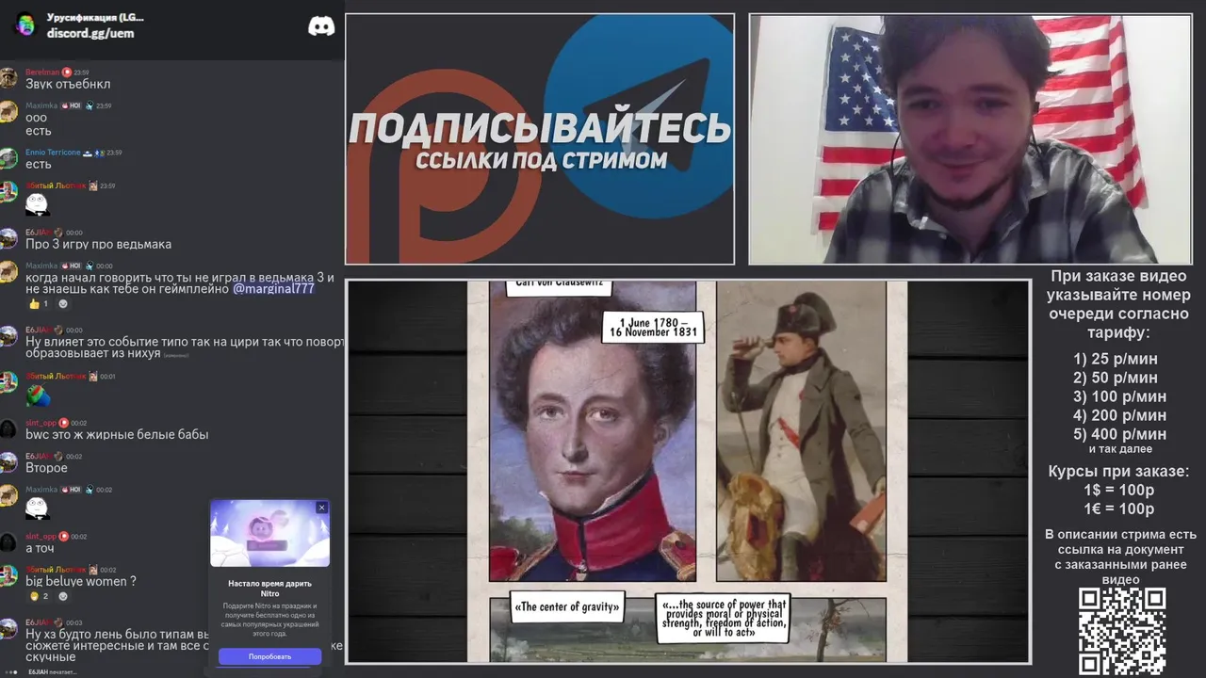Screen dimensions: 1206x678
Task: Open the Nitro promo banner image
Action: (x=270, y=534)
